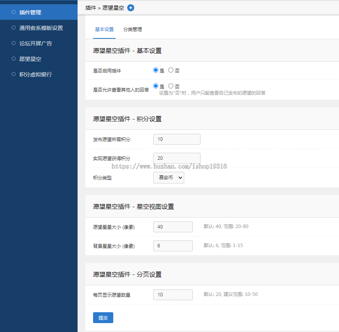
Task: Click the 愿望星空插件 - 星空视图设置 heading
Action: [x=133, y=207]
